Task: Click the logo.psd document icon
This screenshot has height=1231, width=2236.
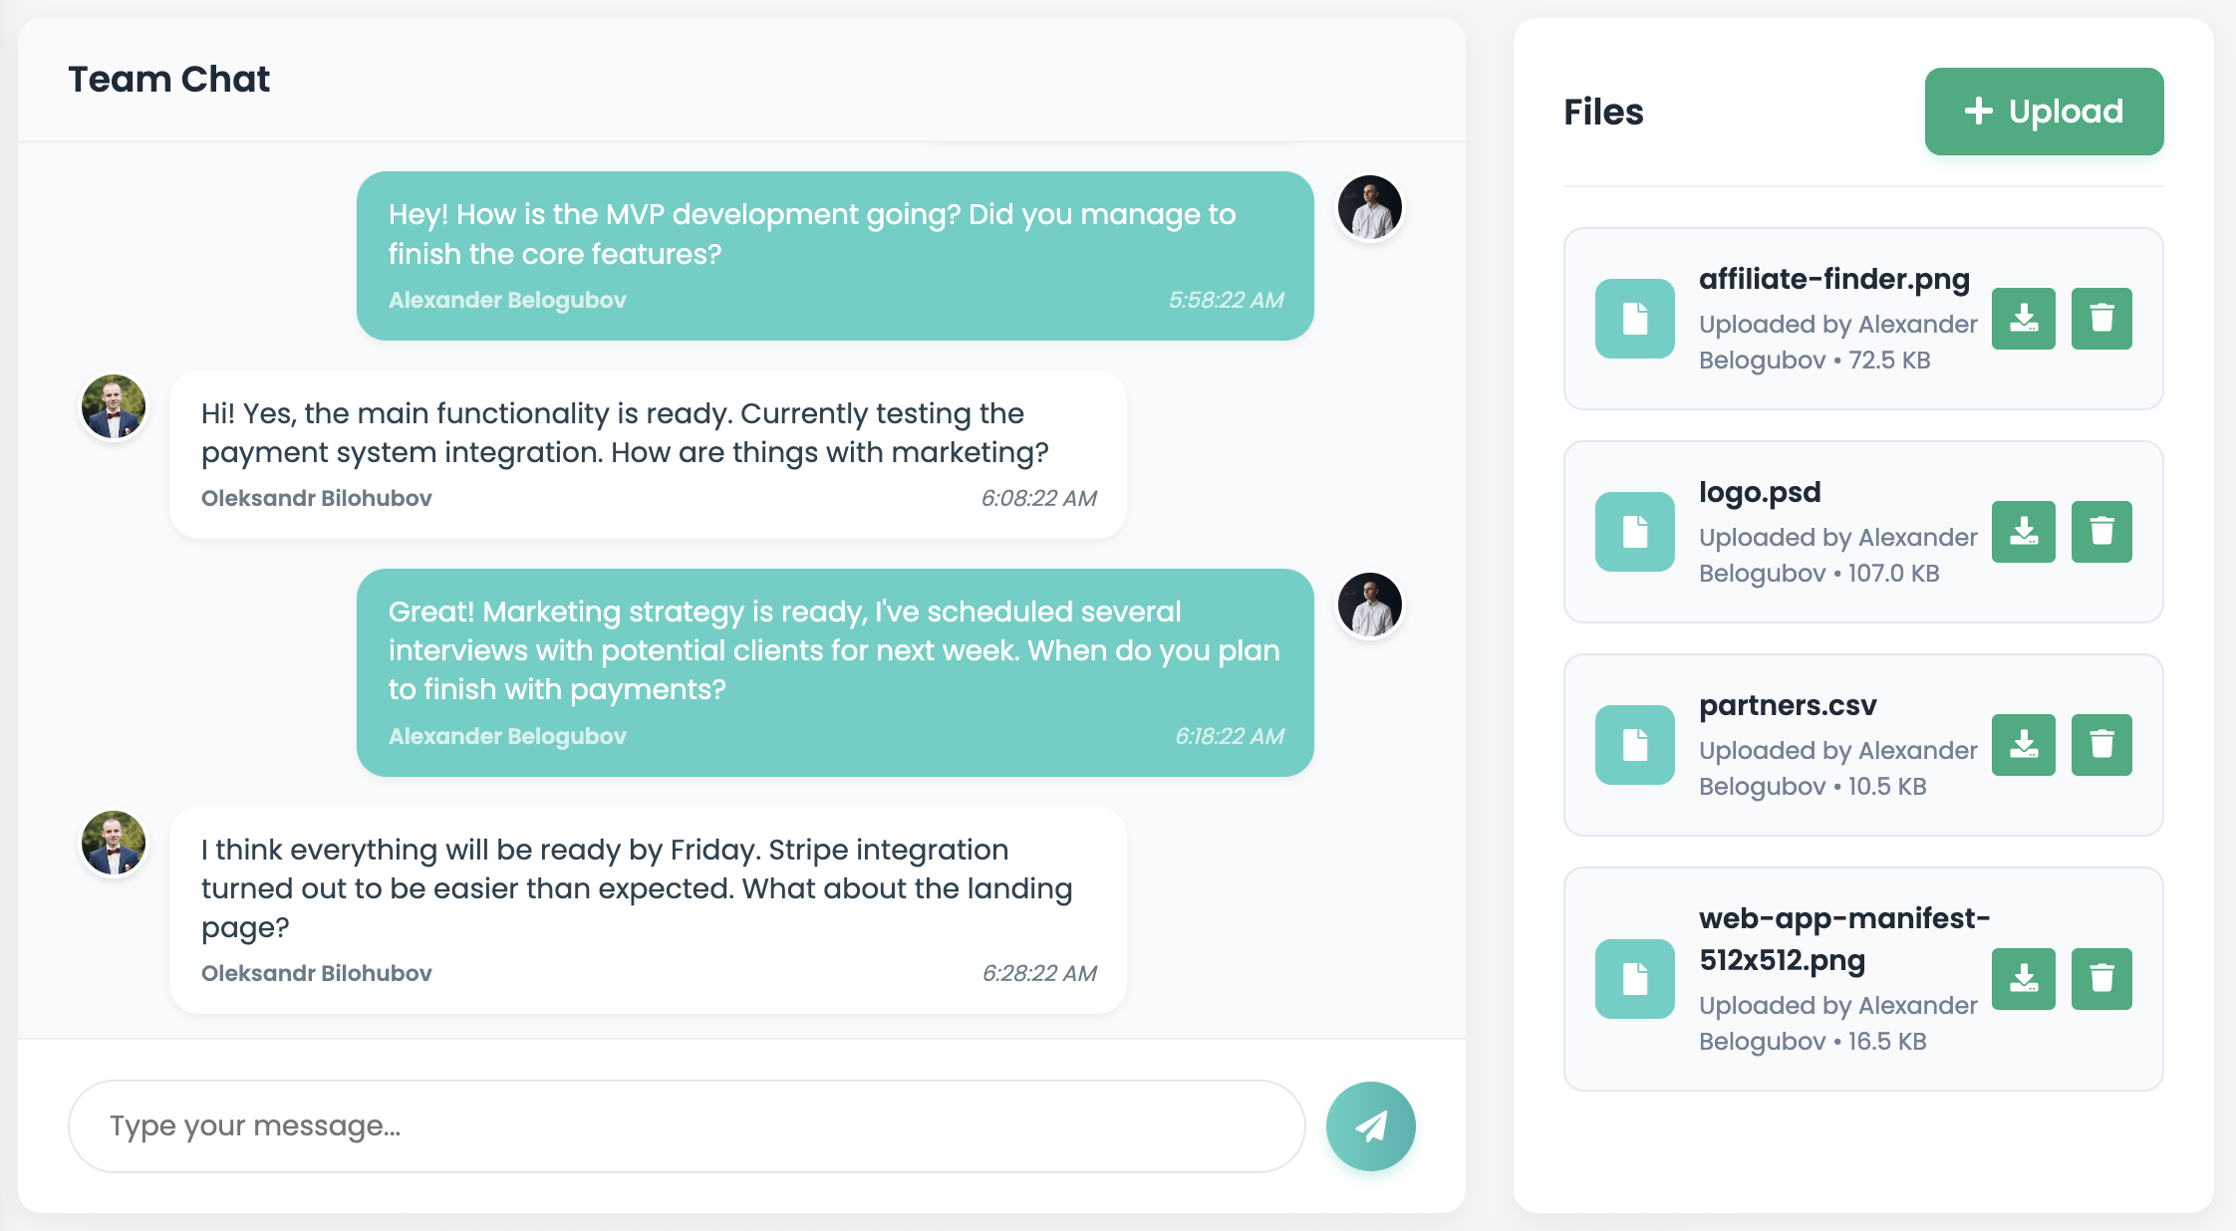Action: 1634,532
